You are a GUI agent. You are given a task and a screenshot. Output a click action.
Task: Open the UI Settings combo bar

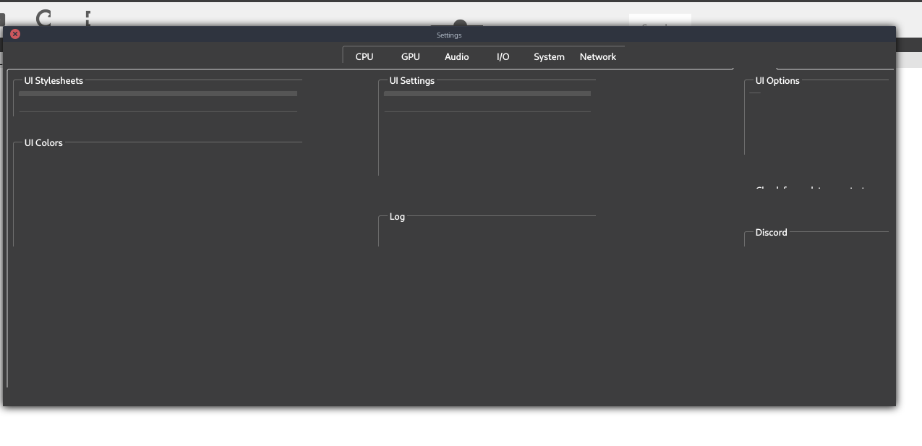click(487, 93)
